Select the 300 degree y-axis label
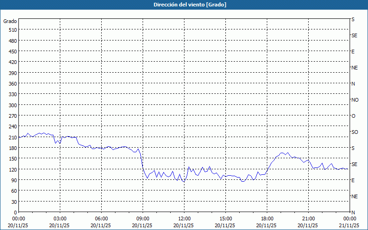Screen dimensions: 368x230 point(12,105)
